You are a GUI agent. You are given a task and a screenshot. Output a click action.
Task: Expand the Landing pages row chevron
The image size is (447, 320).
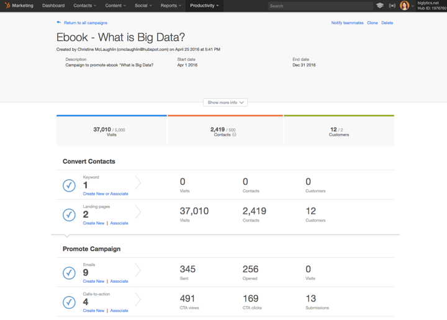pyautogui.click(x=138, y=212)
